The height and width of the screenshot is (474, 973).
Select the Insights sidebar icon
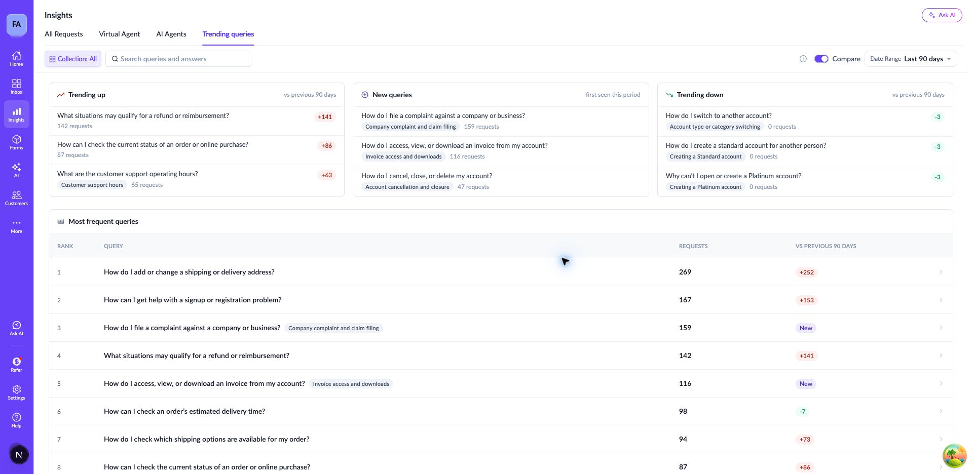coord(16,114)
